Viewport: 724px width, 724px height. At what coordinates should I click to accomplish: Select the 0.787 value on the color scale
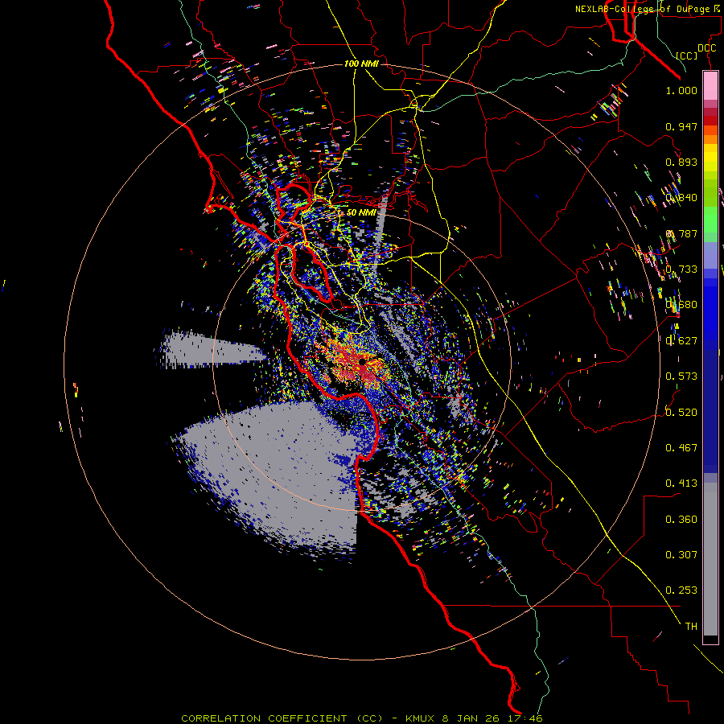pos(681,233)
